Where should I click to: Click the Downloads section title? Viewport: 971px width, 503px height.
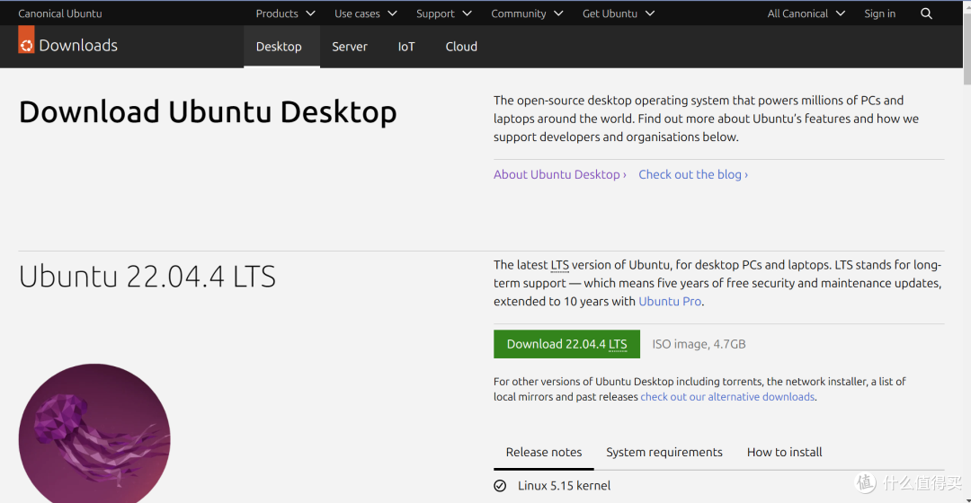[x=78, y=45]
